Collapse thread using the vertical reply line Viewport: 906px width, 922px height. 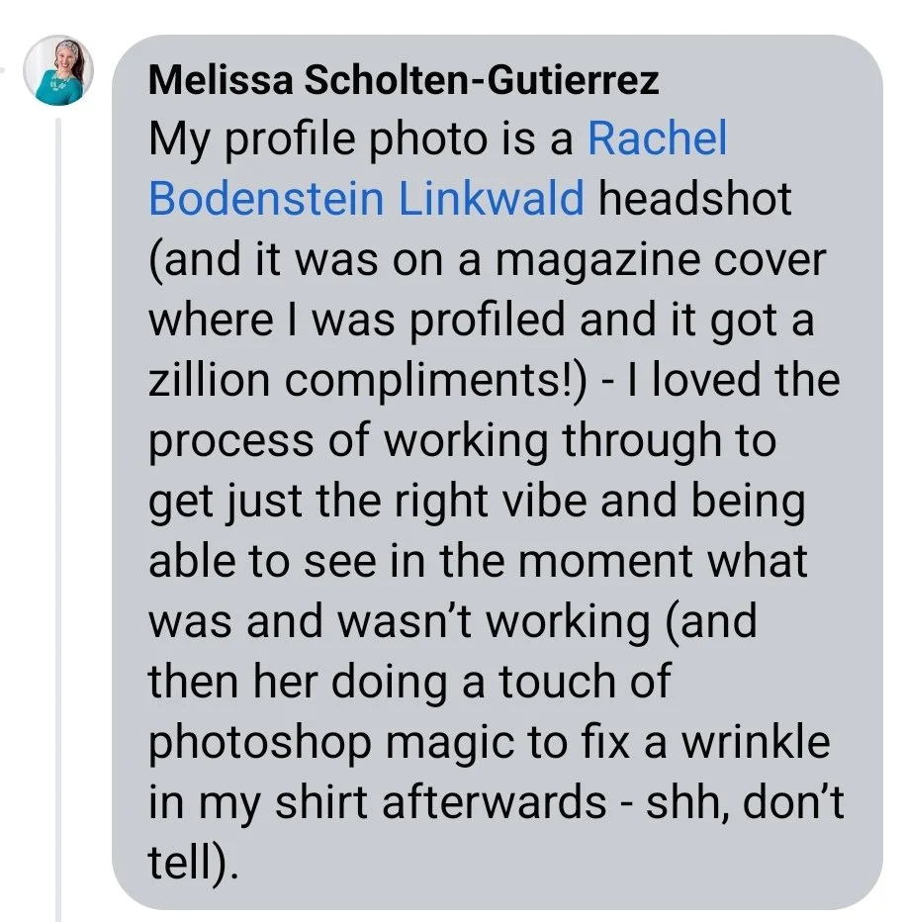(x=58, y=519)
